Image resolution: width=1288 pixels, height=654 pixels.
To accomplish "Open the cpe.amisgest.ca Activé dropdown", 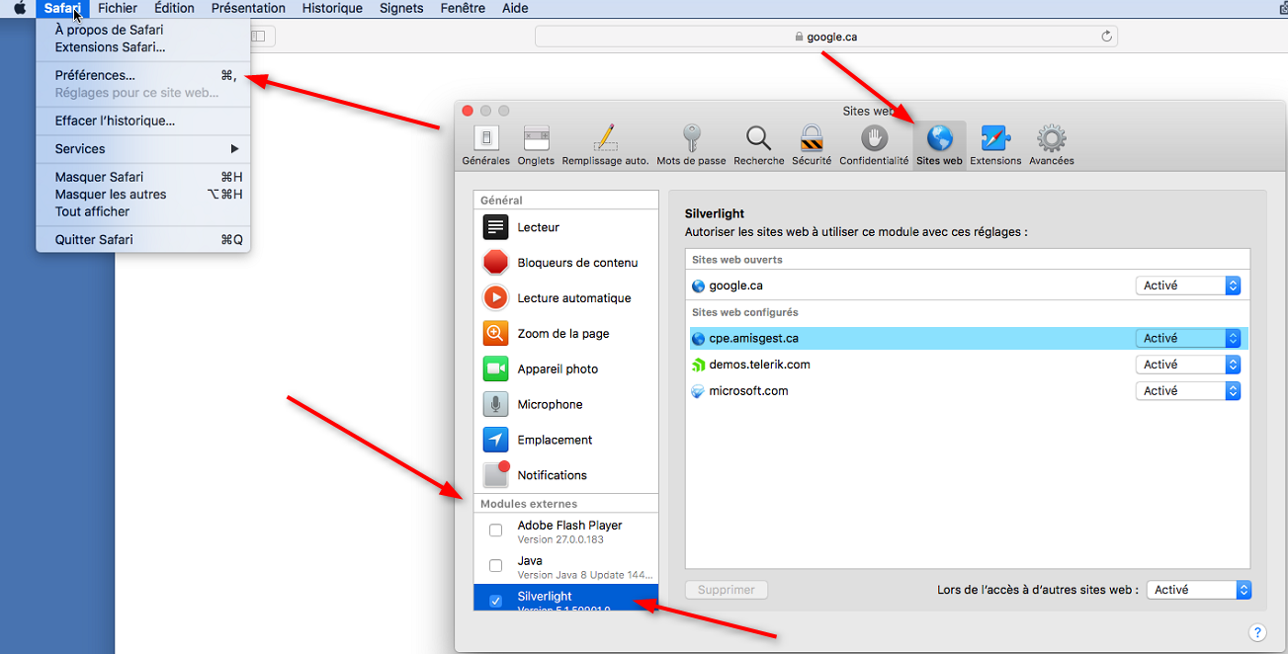I will tap(1188, 338).
